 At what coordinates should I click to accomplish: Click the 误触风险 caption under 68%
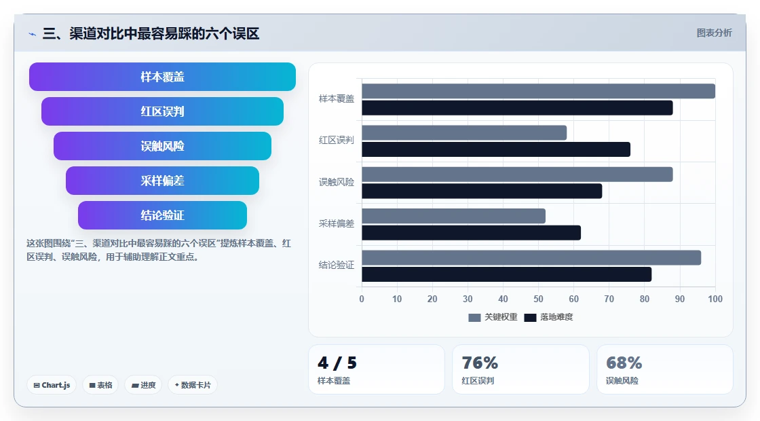pos(622,381)
